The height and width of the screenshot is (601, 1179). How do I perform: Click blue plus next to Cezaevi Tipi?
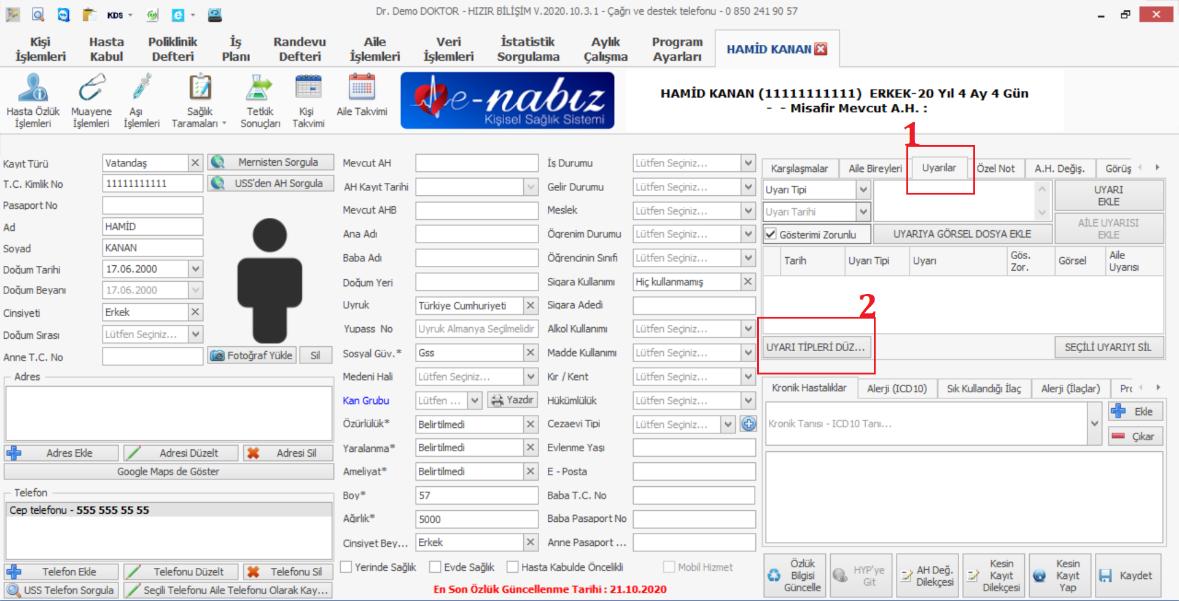pyautogui.click(x=748, y=424)
